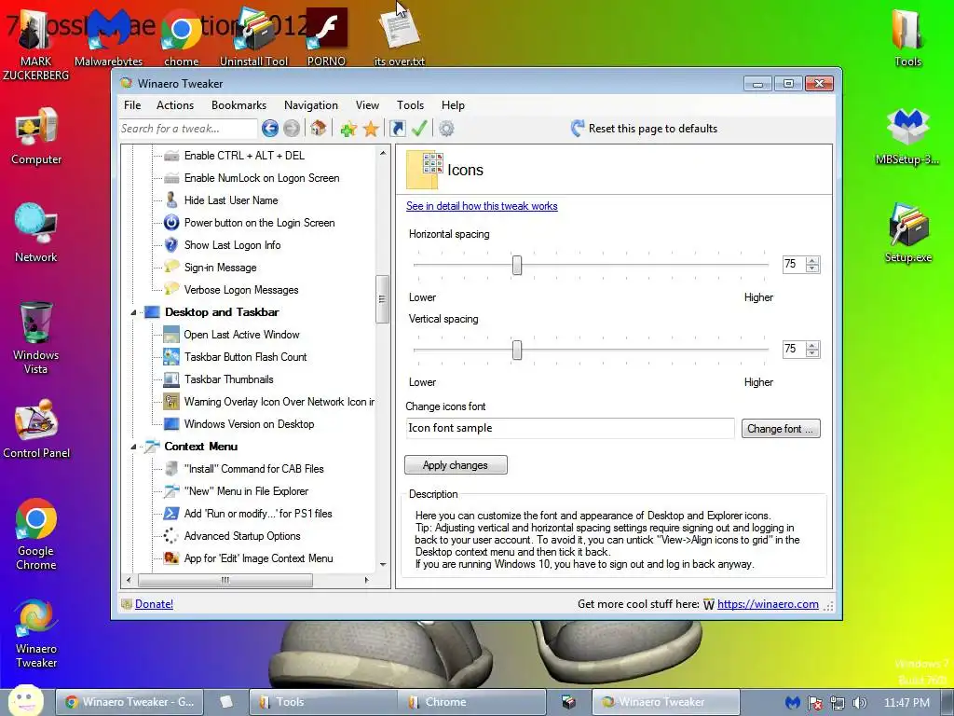Click the Tools folder on the desktop
The image size is (954, 716).
point(907,37)
